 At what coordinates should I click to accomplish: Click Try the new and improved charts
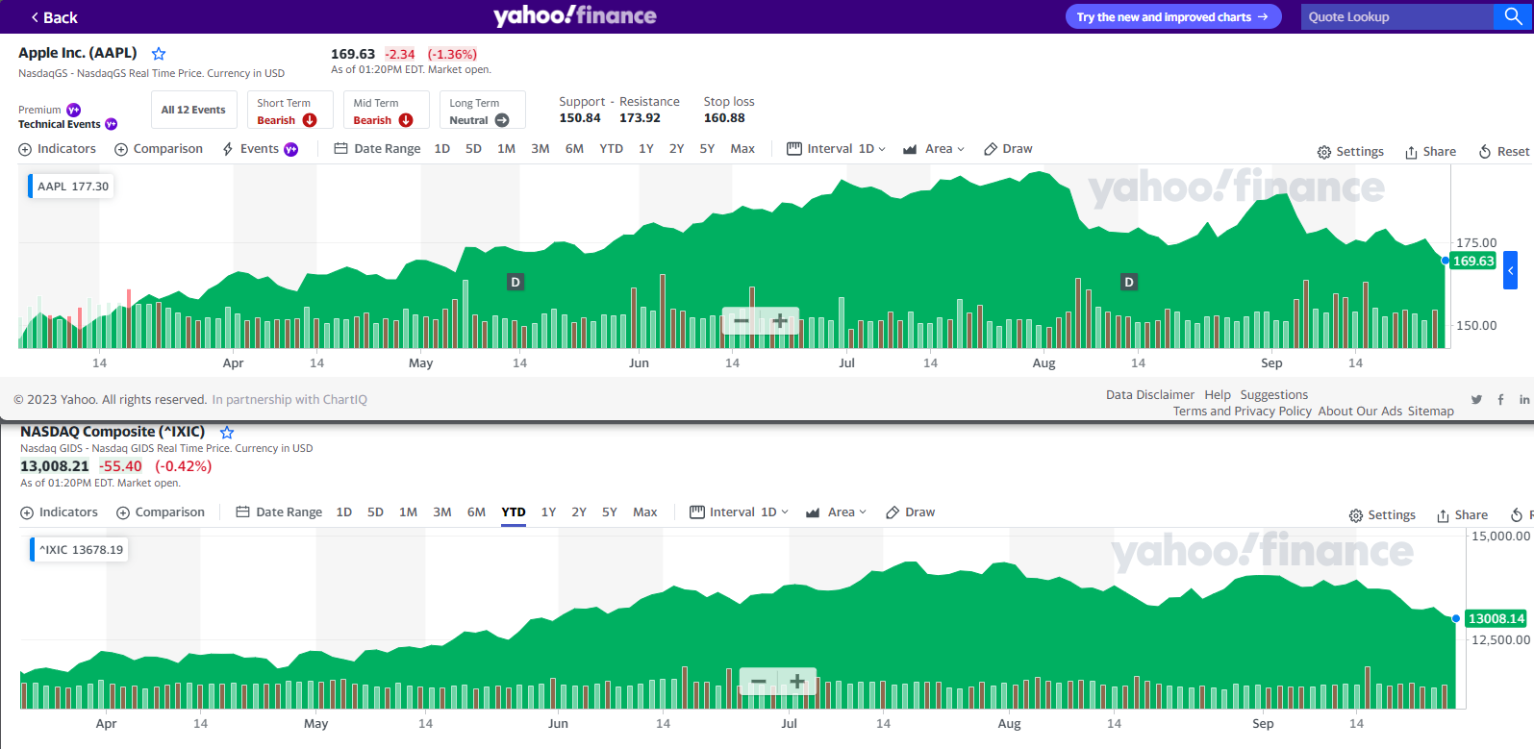pyautogui.click(x=1173, y=16)
